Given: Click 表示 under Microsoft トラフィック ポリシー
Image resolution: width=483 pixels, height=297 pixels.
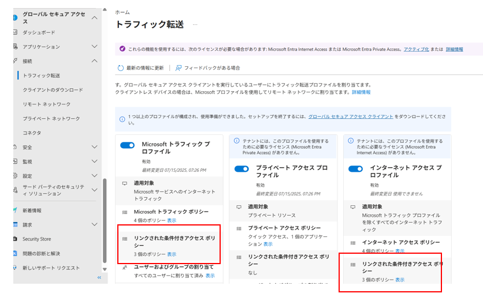Looking at the screenshot, I should tap(172, 220).
